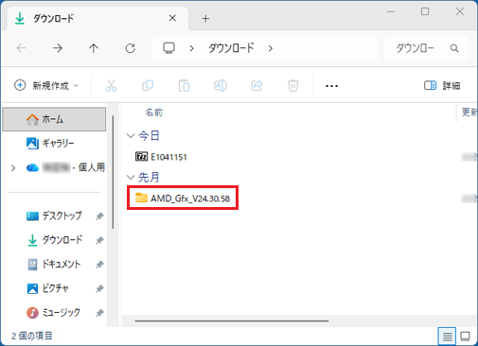
Task: Maximize the Explorer window
Action: (425, 11)
